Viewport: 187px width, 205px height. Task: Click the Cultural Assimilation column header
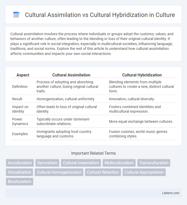(71, 75)
